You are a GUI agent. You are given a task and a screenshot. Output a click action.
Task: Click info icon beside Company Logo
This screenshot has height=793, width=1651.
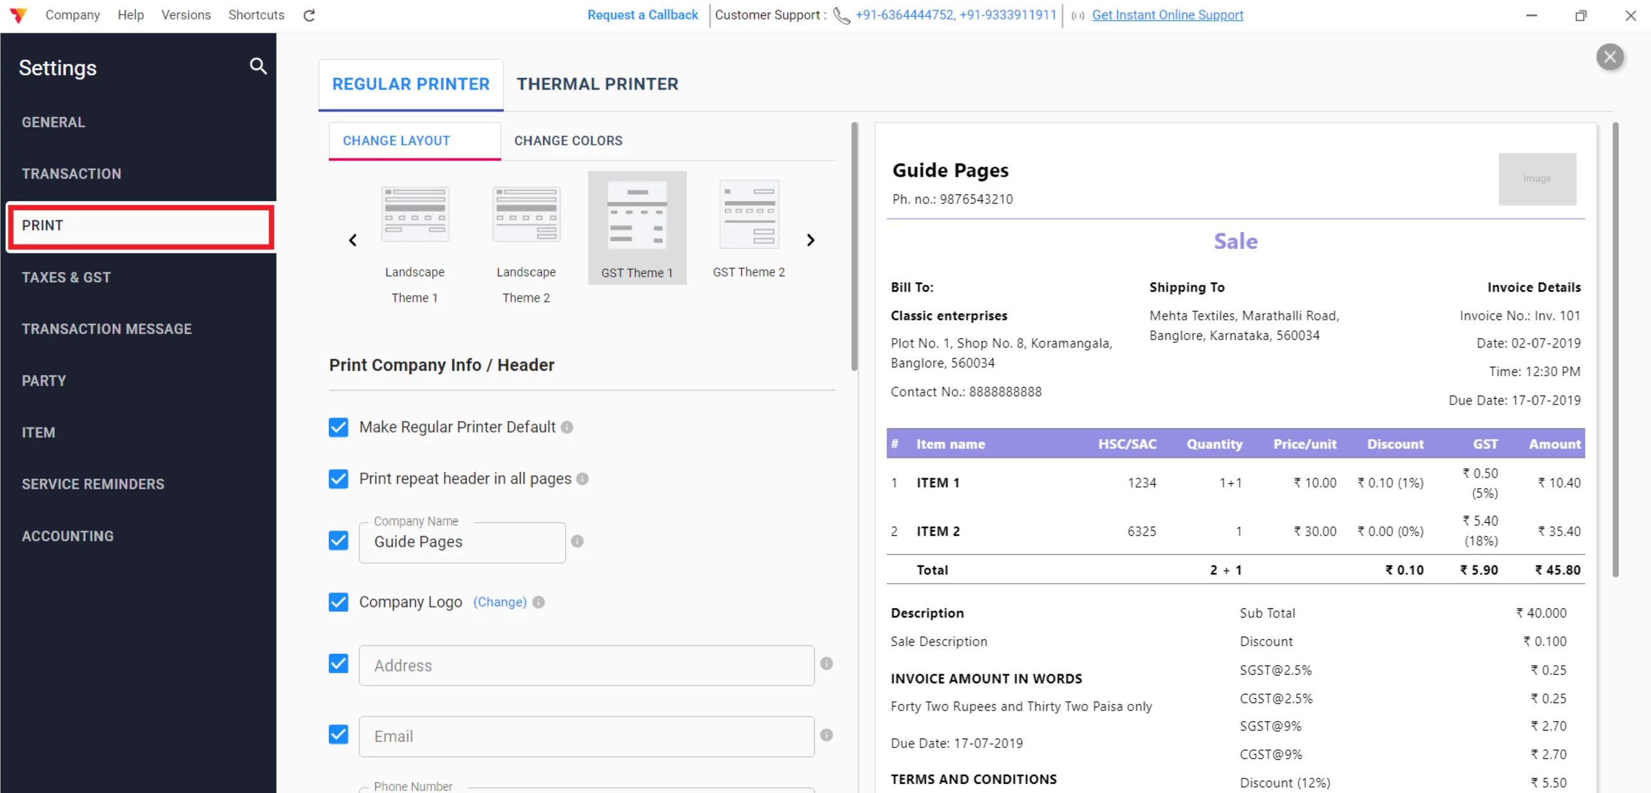point(539,602)
